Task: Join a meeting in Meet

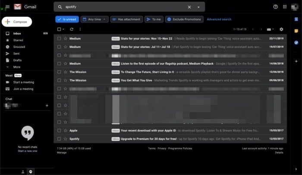Action: coord(23,89)
